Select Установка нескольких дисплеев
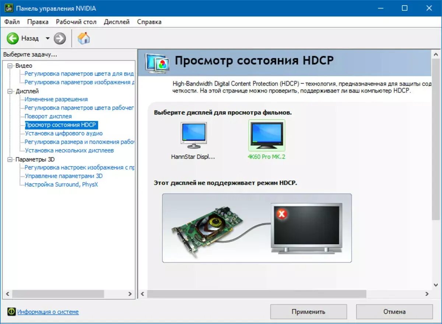Viewport: 442px width, 324px height. (x=69, y=150)
